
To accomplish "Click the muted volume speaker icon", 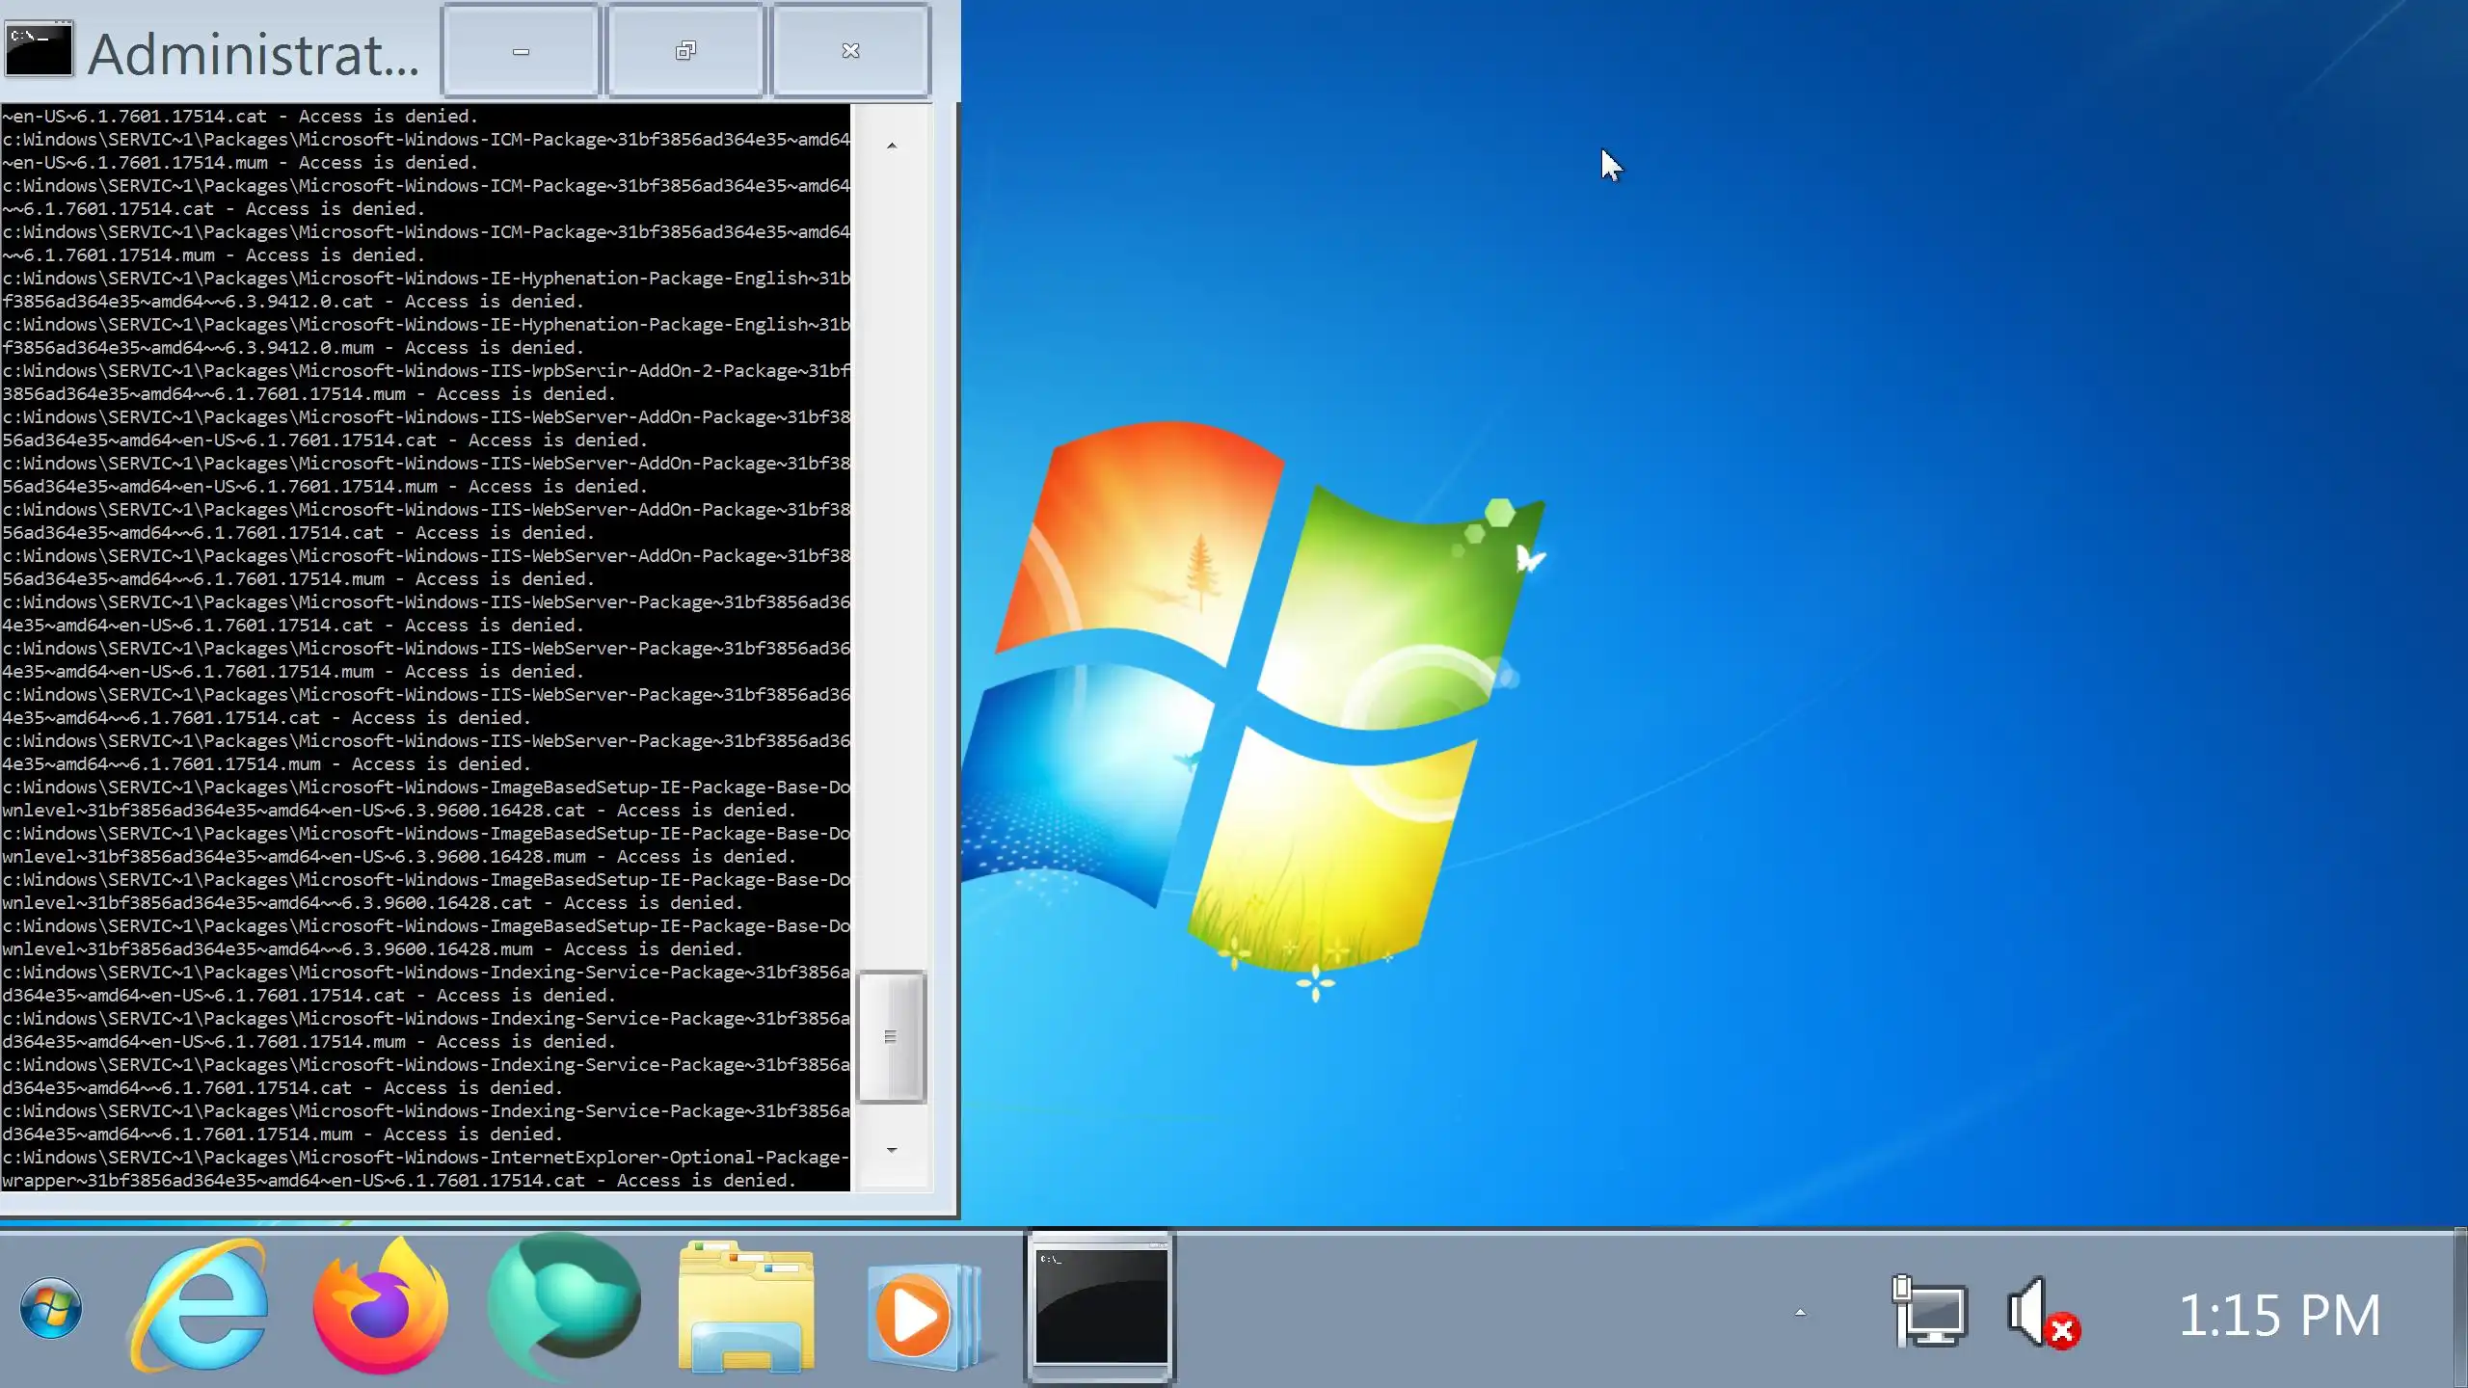I will [x=2042, y=1313].
